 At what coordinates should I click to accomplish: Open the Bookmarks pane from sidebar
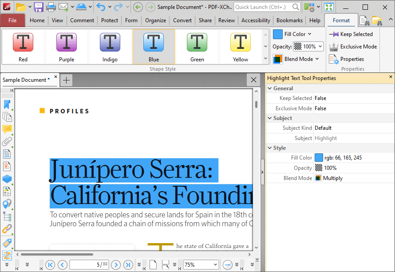tap(7, 104)
